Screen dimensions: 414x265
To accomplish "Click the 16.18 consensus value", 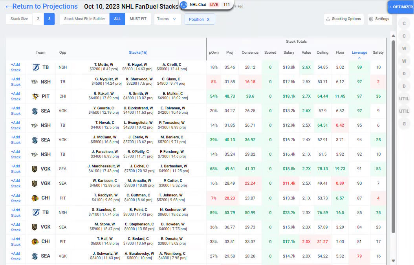I will 250,82.
